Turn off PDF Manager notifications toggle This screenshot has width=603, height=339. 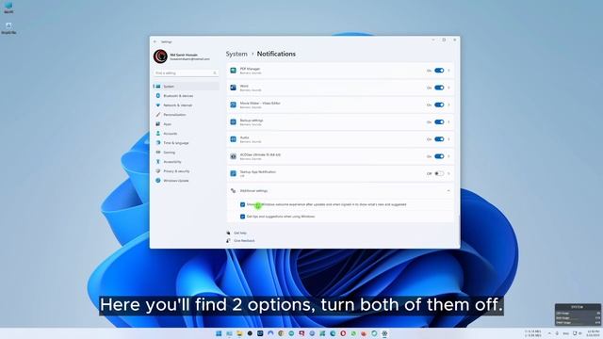439,71
